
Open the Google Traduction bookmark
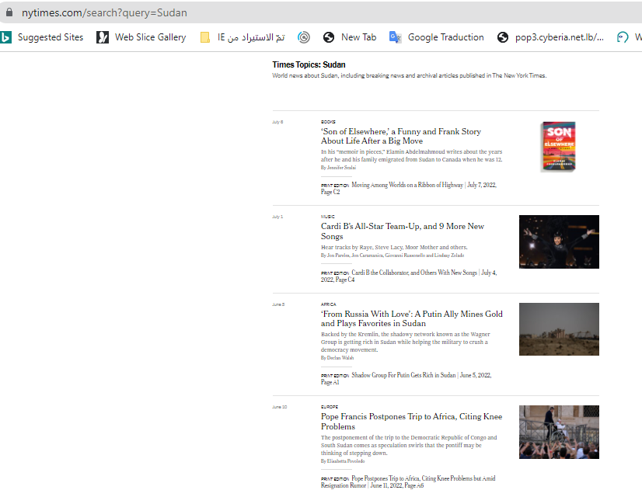pyautogui.click(x=437, y=37)
